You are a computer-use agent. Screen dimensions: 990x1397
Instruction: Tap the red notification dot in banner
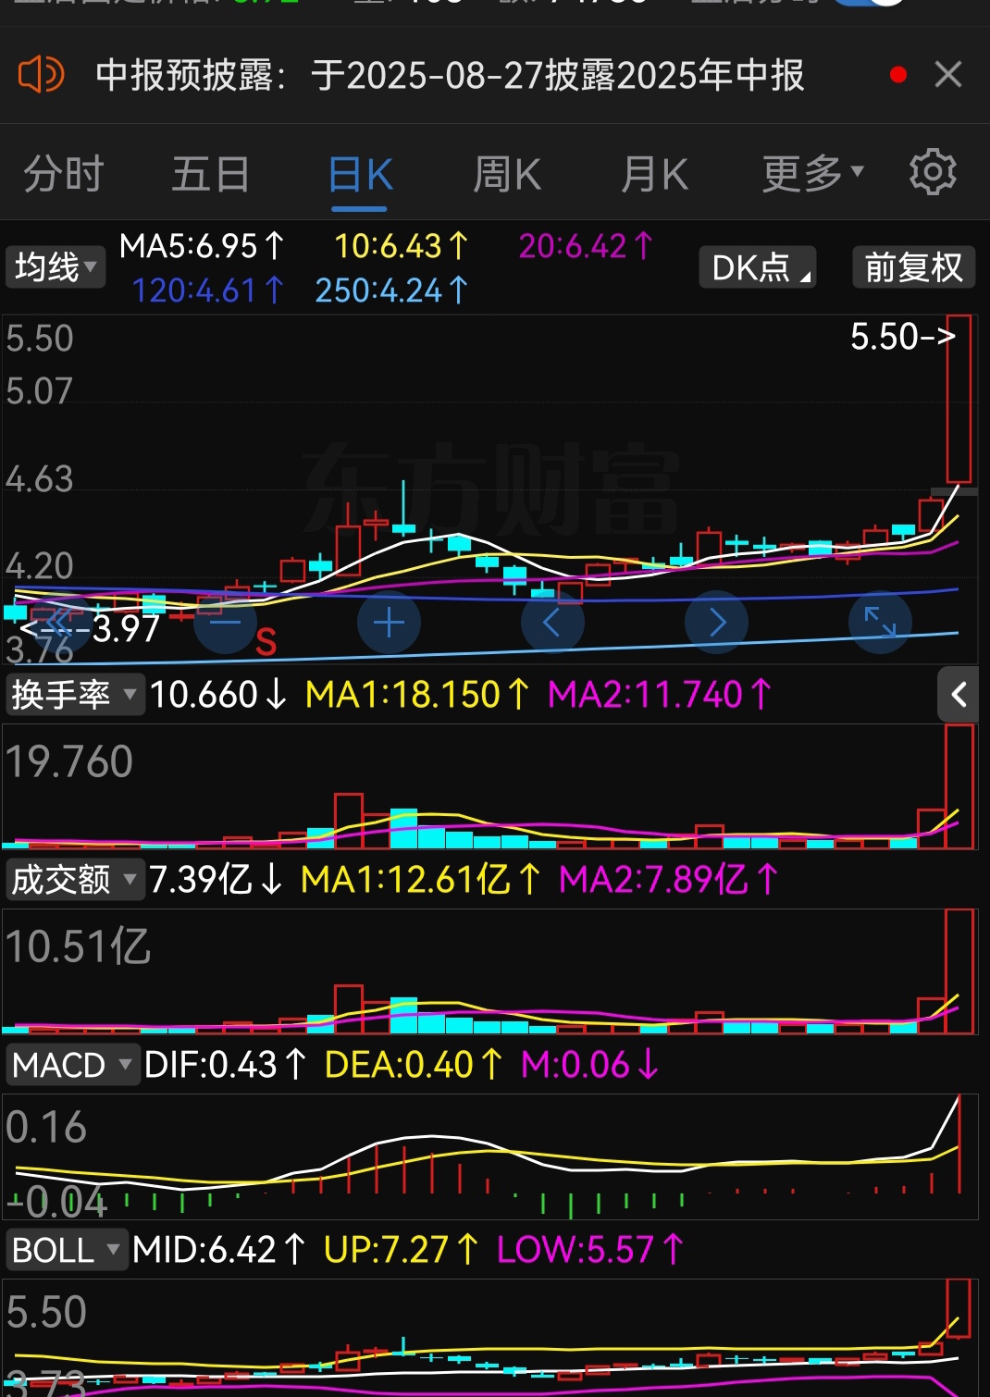[x=897, y=75]
